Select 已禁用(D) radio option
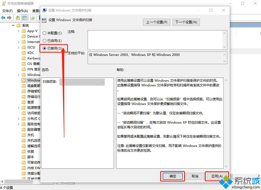The image size is (261, 190). tap(44, 48)
